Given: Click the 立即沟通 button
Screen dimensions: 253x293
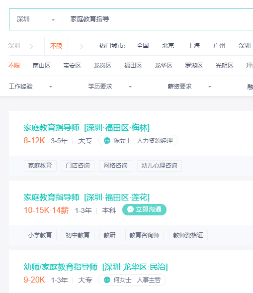Looking at the screenshot, I should [x=144, y=209].
